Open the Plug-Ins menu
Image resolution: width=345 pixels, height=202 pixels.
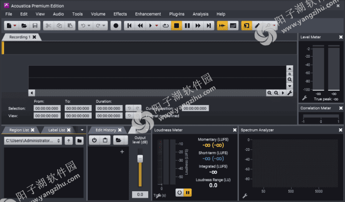[177, 14]
